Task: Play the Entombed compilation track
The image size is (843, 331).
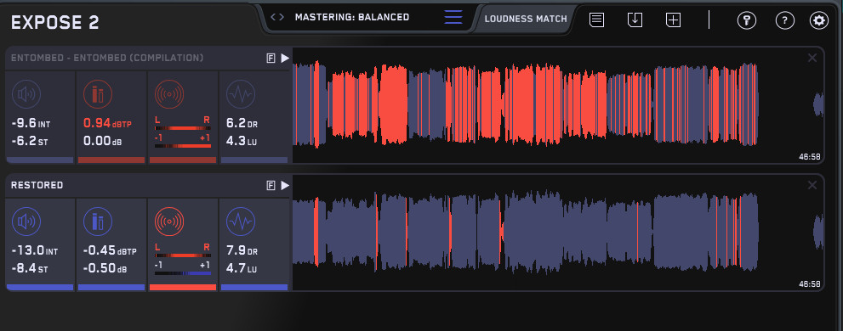Action: [x=285, y=58]
